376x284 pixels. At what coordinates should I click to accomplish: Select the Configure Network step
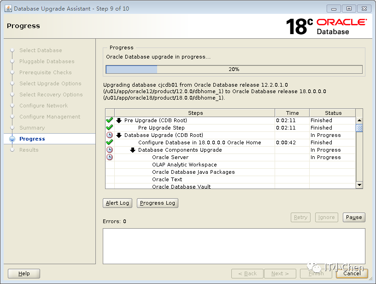[43, 106]
